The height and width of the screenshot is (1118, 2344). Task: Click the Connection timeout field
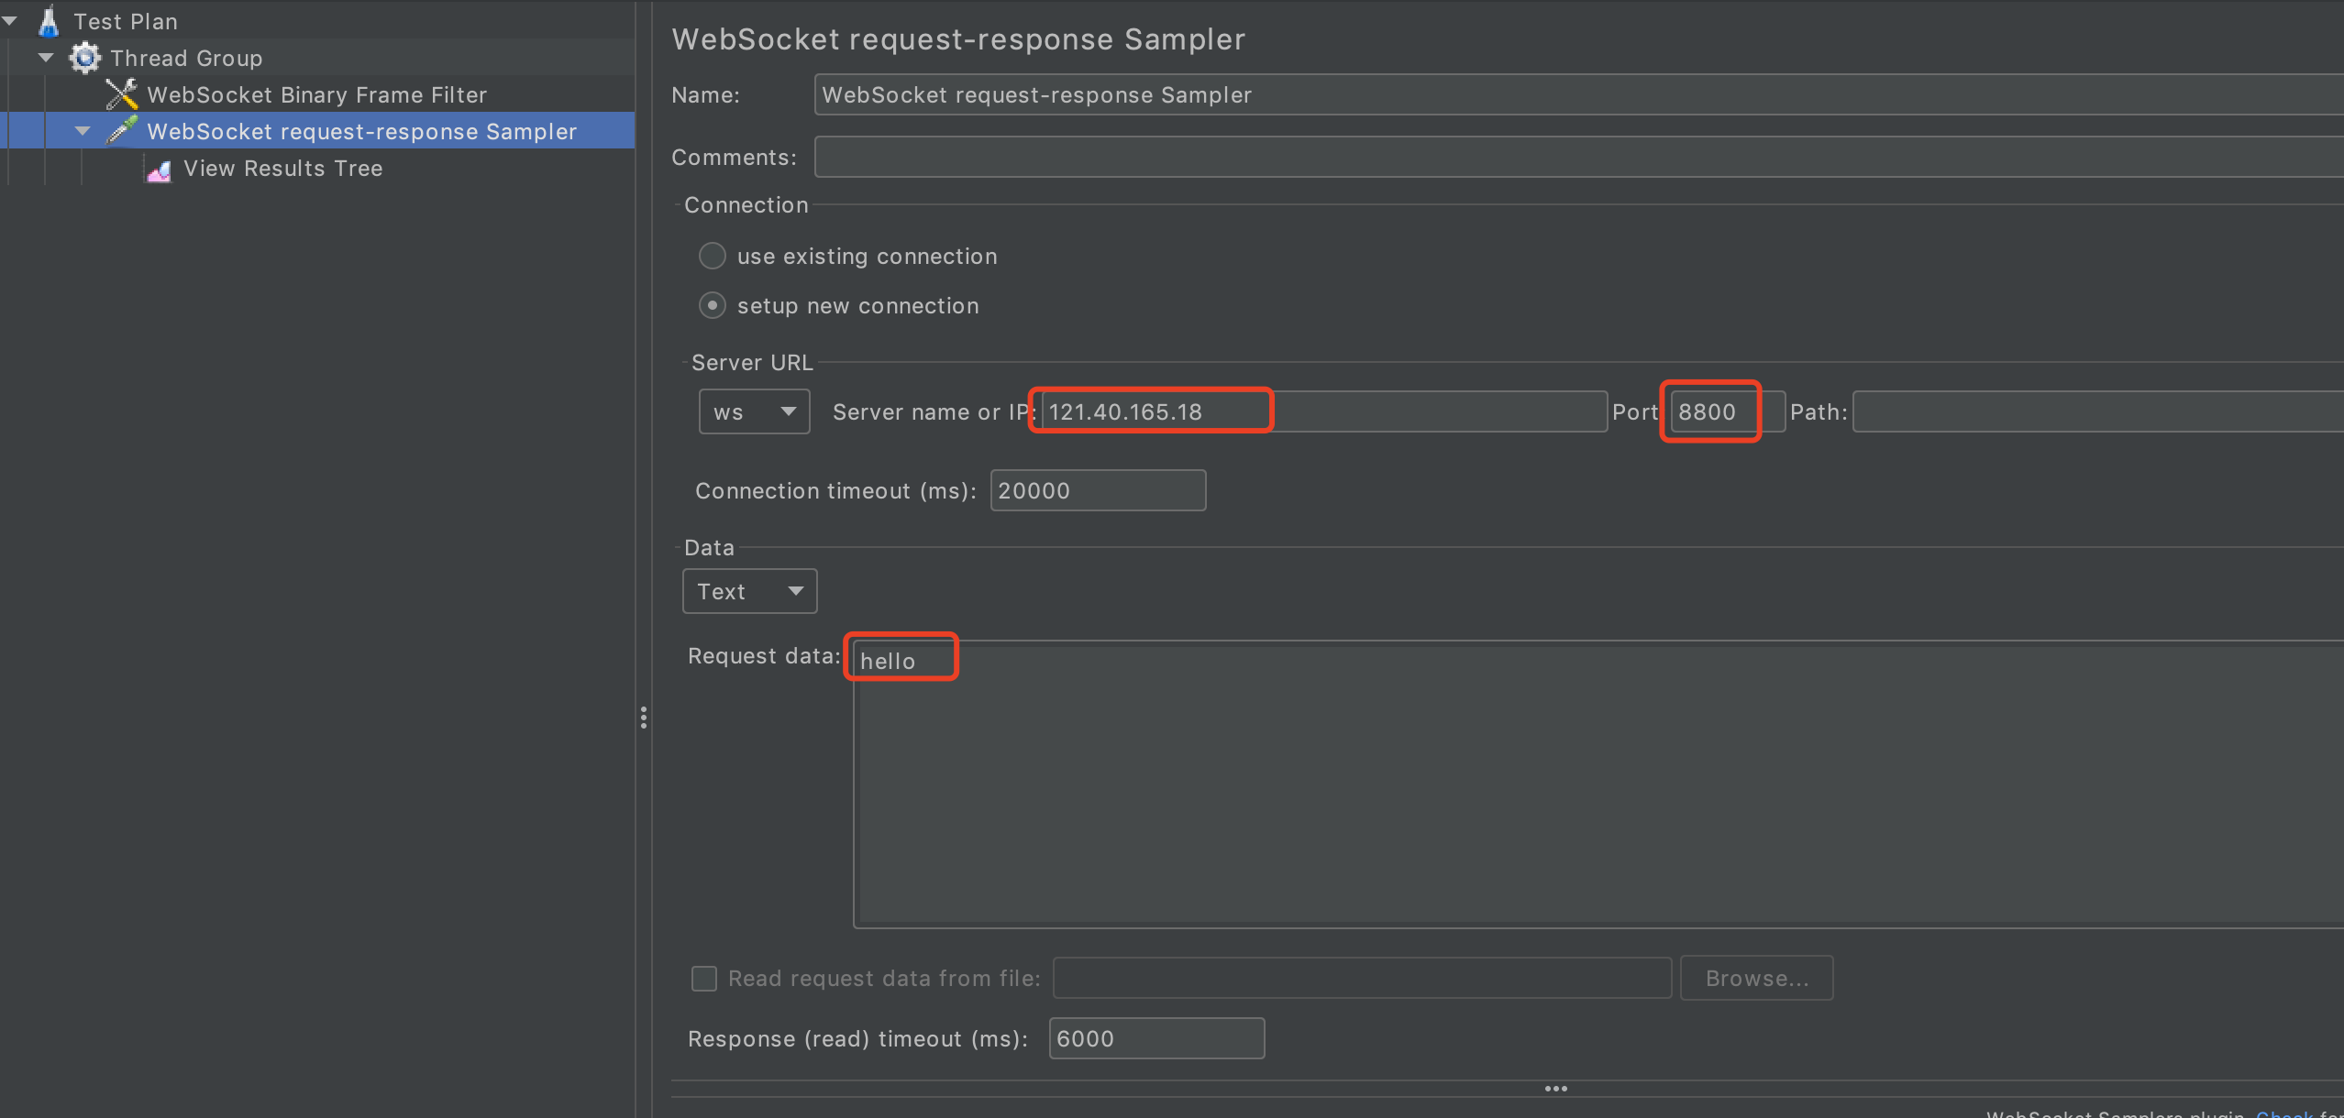(1097, 490)
